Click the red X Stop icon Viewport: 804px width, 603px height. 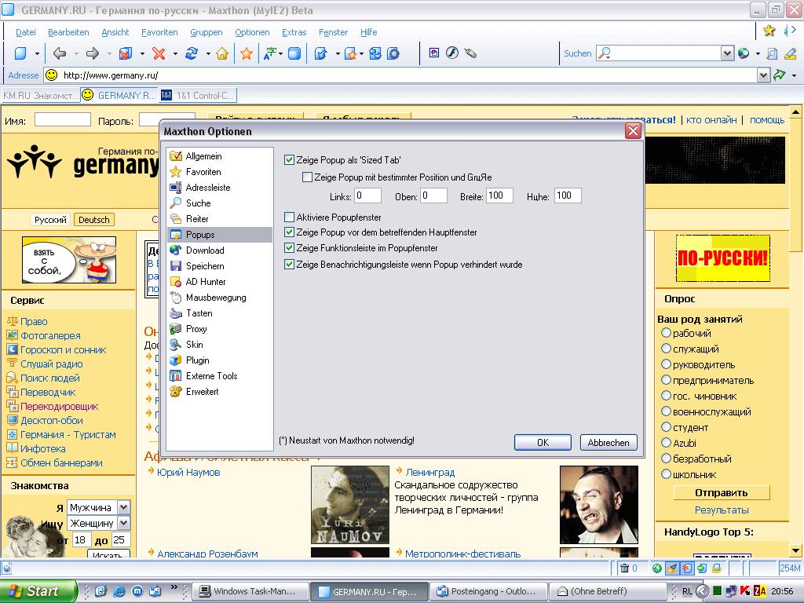click(x=159, y=53)
